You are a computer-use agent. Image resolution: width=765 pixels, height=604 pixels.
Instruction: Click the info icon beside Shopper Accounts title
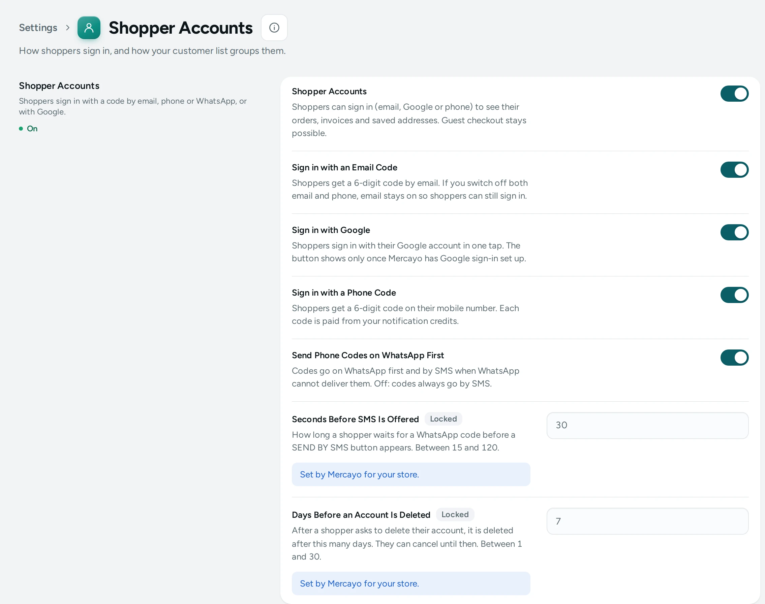click(x=274, y=28)
